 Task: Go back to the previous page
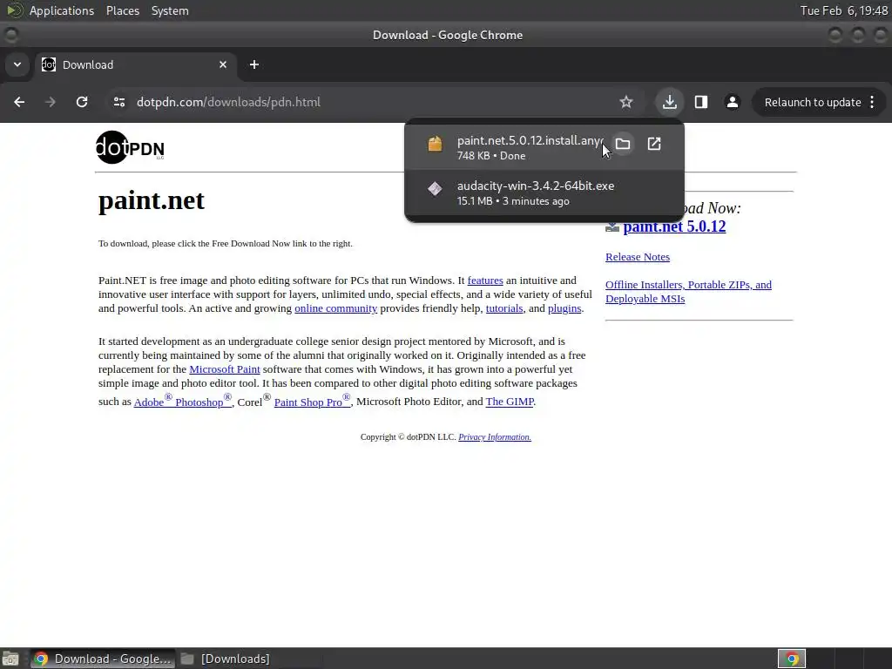coord(19,102)
